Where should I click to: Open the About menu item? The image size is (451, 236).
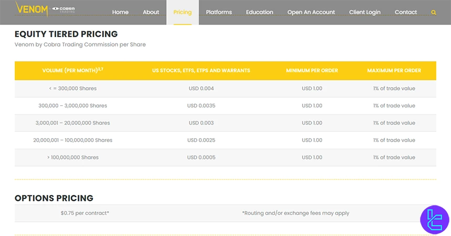click(x=151, y=12)
